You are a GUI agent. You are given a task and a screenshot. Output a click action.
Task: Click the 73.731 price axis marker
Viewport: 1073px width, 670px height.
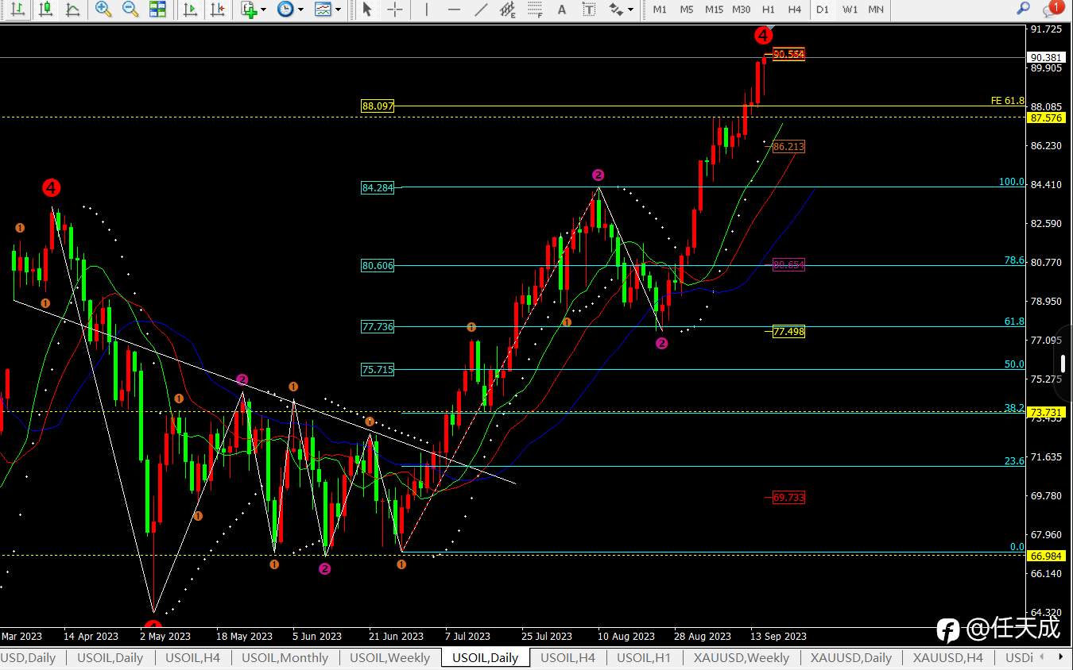click(x=1045, y=412)
